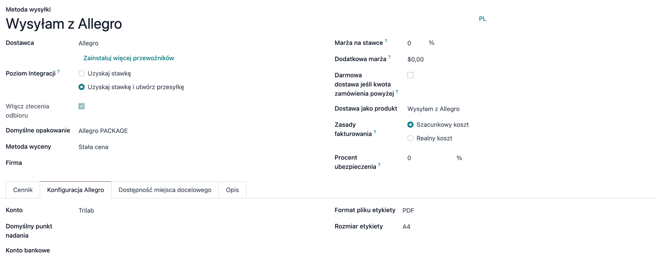
Task: Toggle 'Włącz zlecenia odbioru' checkbox
Action: click(x=82, y=106)
